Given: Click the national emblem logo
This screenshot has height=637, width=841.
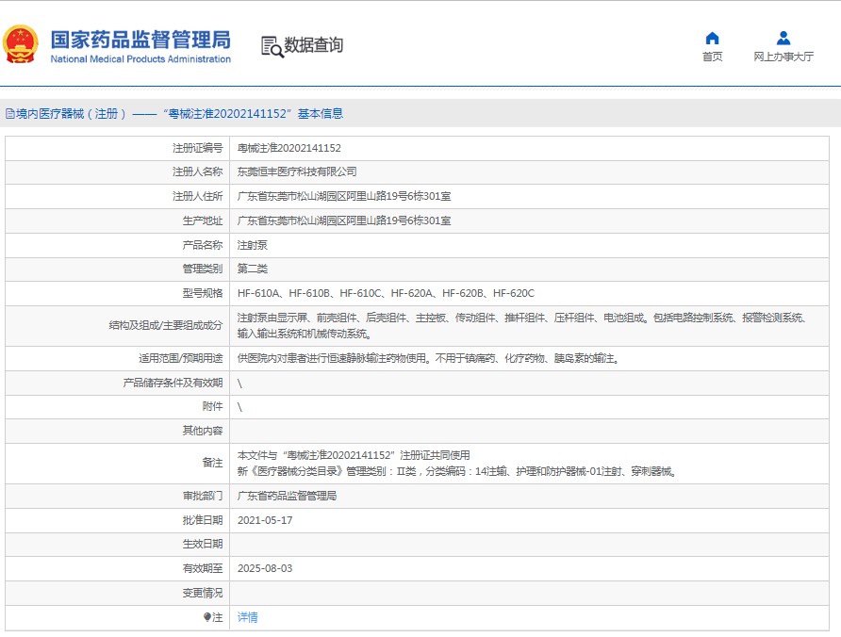Looking at the screenshot, I should coord(21,44).
